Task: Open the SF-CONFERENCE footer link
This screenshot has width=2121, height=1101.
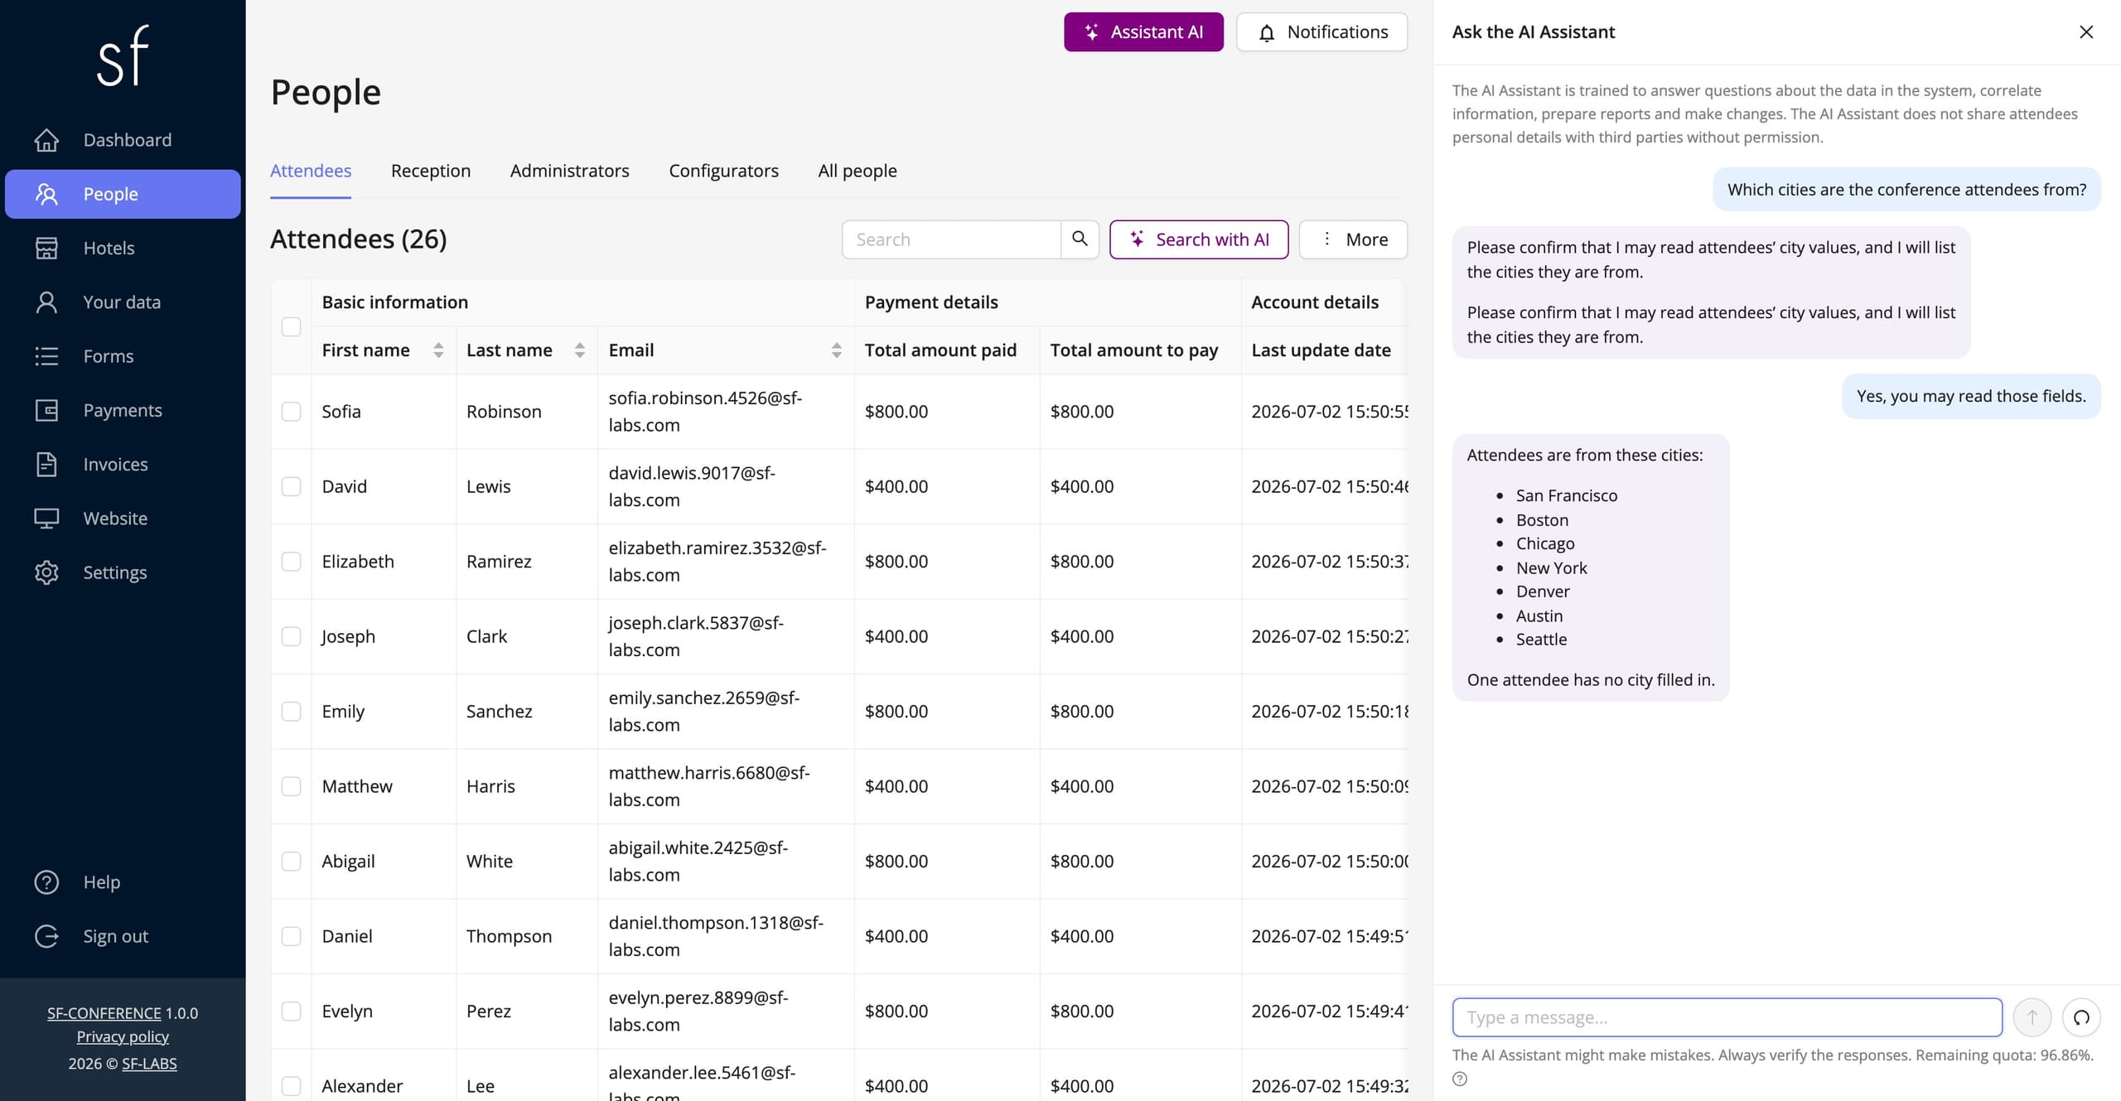Action: click(x=104, y=1013)
